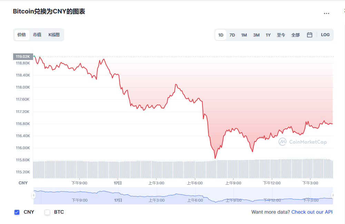Select the 7D time range
This screenshot has height=224, width=345.
click(x=232, y=35)
